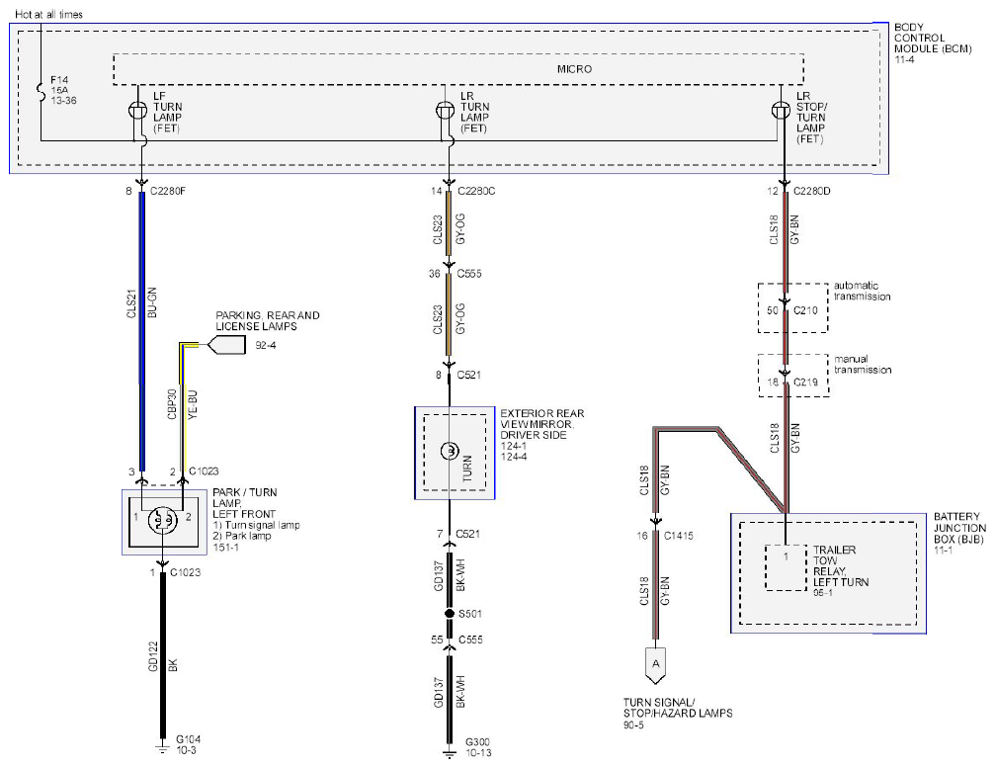Click the S501 splice dot
Screen dimensions: 995x768
(450, 614)
